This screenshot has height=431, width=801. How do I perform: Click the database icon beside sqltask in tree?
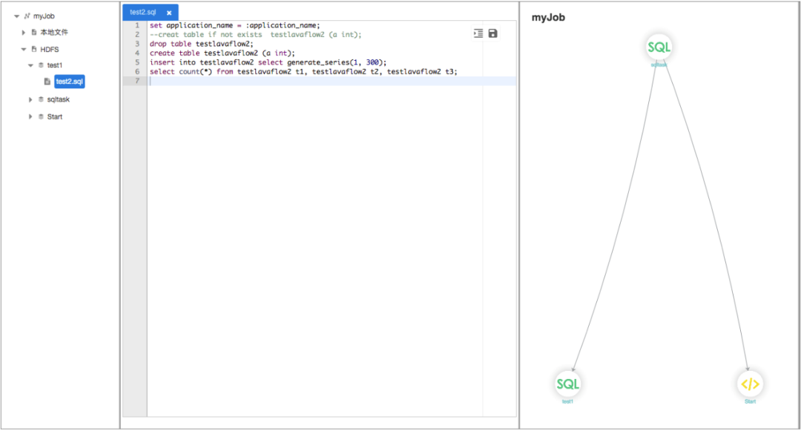point(41,99)
